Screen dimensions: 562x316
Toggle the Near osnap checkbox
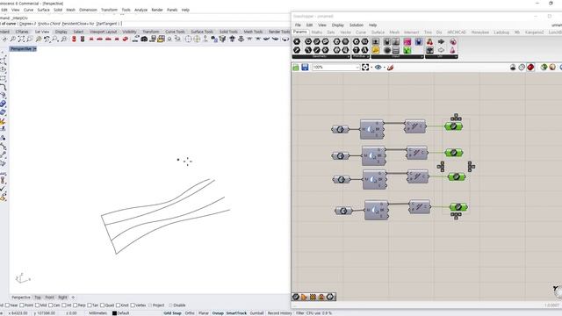tap(8, 305)
